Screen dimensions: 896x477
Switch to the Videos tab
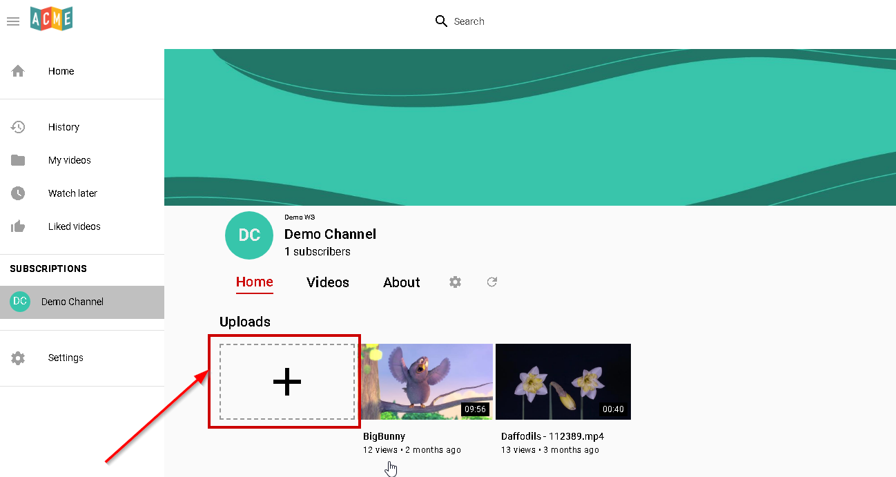[328, 282]
